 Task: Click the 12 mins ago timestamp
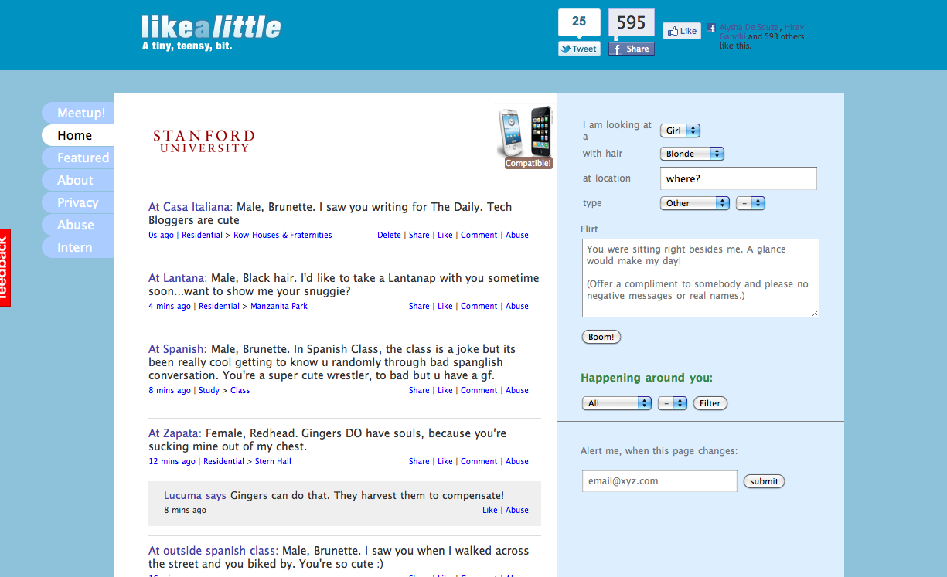[x=172, y=461]
